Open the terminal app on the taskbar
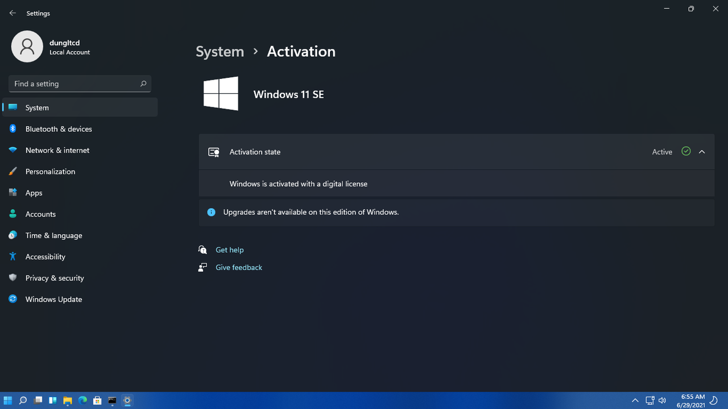The width and height of the screenshot is (728, 409). point(113,400)
